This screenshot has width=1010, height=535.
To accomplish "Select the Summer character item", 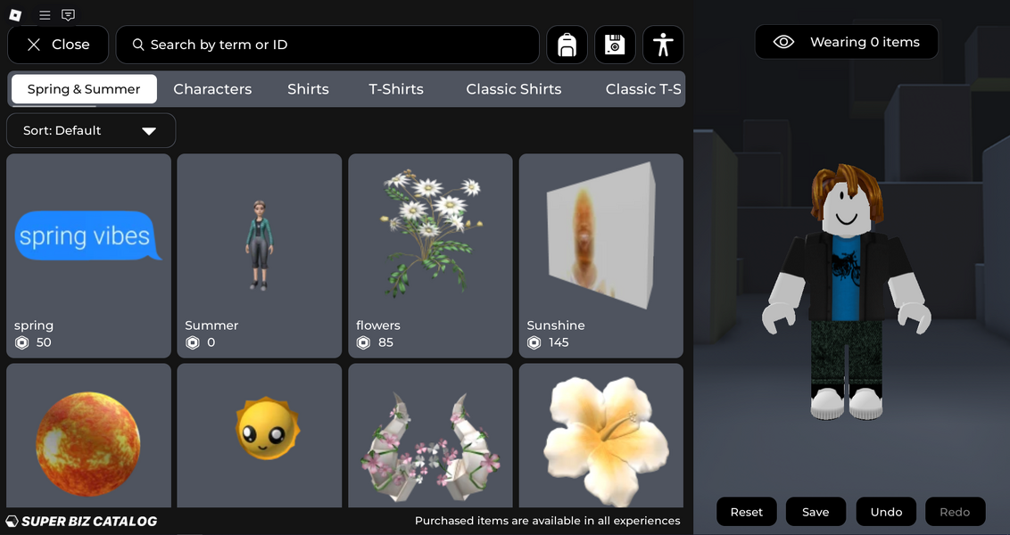I will [260, 256].
